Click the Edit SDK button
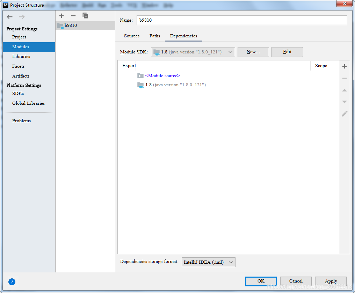 pos(287,52)
